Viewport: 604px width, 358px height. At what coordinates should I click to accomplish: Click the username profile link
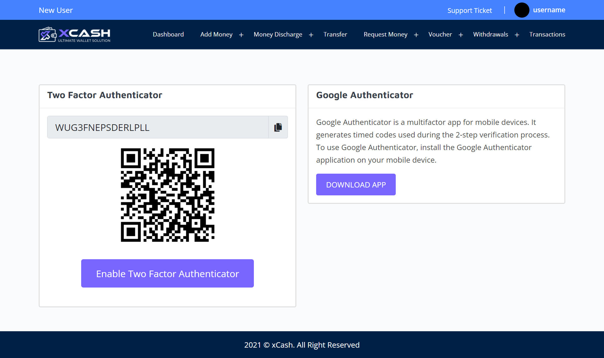(x=549, y=10)
